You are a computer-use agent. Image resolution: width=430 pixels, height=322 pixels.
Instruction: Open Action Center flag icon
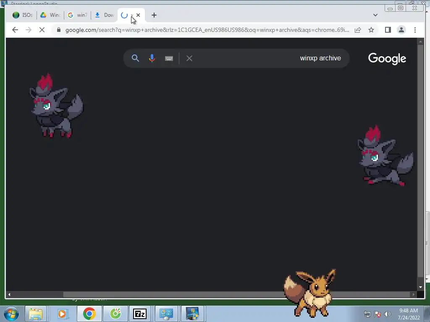378,314
